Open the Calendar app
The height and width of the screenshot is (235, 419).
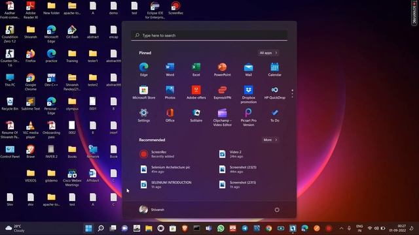(275, 70)
